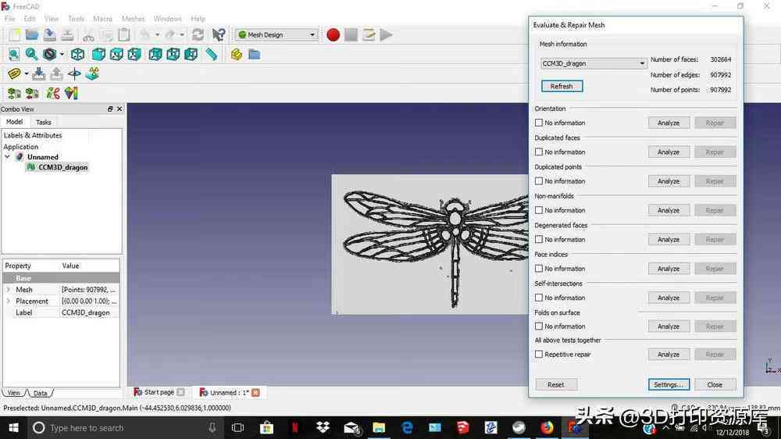Click the Refresh recompute toolbar icon
This screenshot has width=781, height=439.
tap(198, 34)
